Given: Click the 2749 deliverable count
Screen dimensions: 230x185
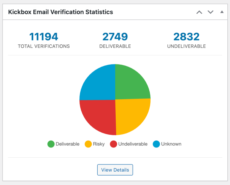Looking at the screenshot, I should [115, 37].
